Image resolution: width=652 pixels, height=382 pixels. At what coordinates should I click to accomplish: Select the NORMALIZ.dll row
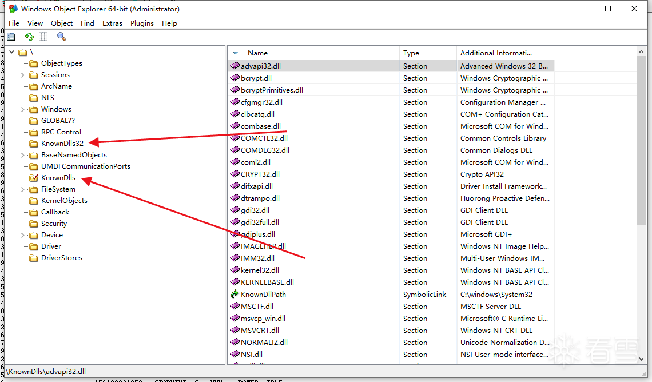click(391, 342)
